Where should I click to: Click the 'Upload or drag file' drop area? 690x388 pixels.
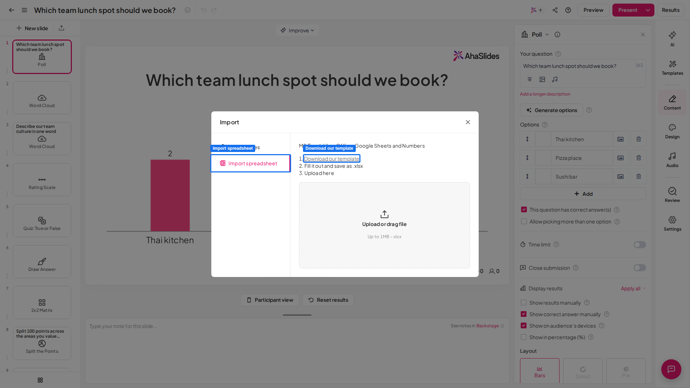[x=385, y=225]
